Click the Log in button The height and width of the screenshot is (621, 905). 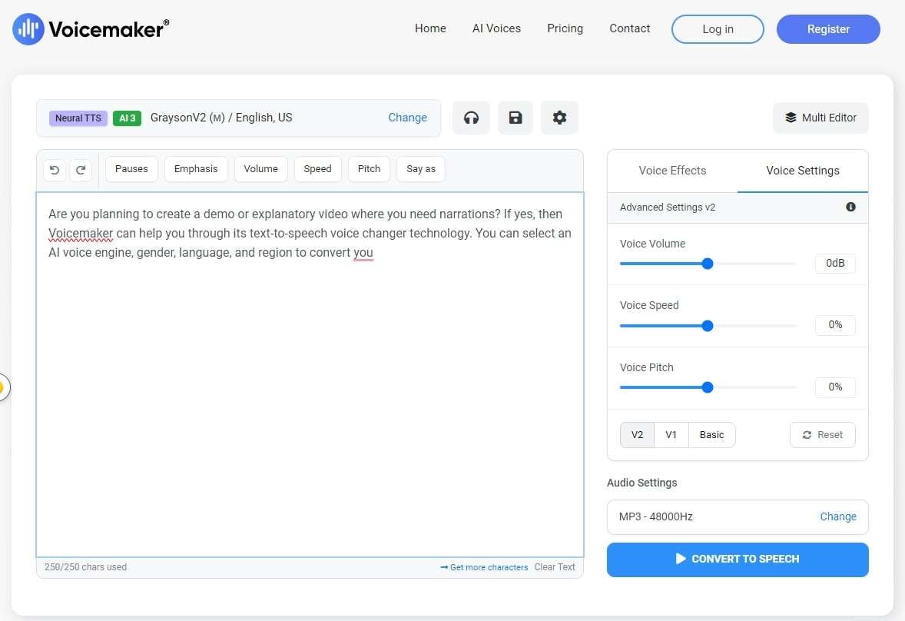(718, 29)
